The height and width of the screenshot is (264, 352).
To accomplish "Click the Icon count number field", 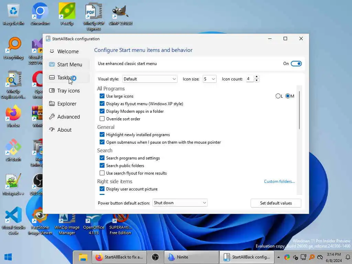I will 250,79.
